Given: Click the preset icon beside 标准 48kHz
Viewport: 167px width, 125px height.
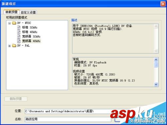Looking at the screenshot, I should (19, 32).
